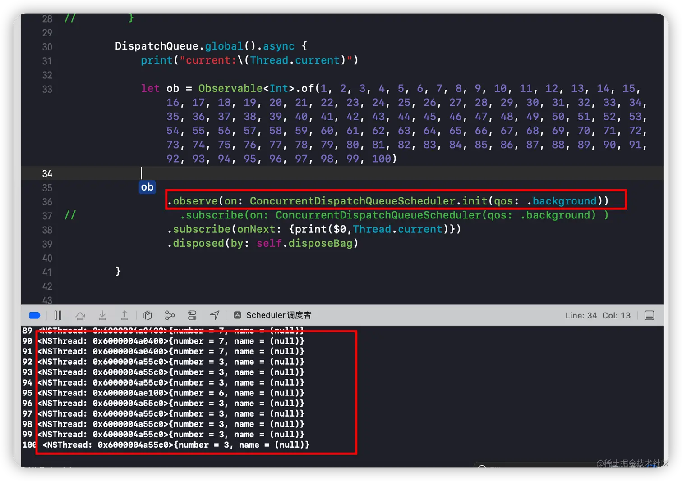Click the last console output row 100
The image size is (682, 481).
pyautogui.click(x=166, y=445)
